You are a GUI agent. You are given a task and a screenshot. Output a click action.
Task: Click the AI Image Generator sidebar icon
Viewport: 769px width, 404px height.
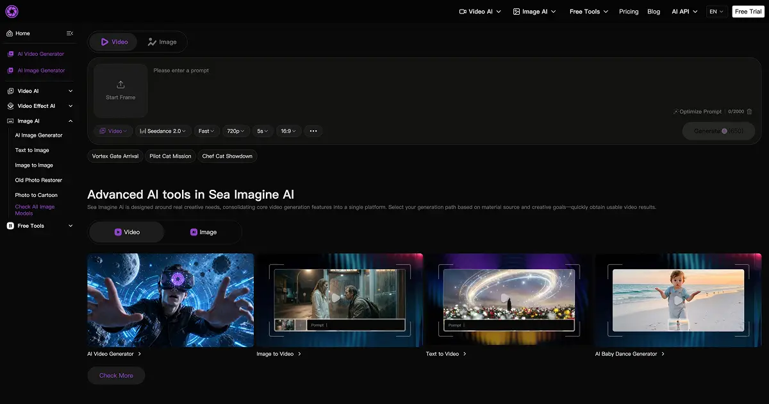tap(10, 71)
